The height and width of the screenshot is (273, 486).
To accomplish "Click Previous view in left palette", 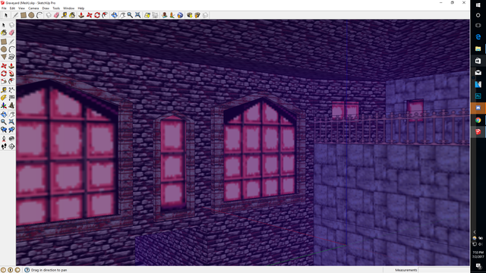I will (4, 130).
